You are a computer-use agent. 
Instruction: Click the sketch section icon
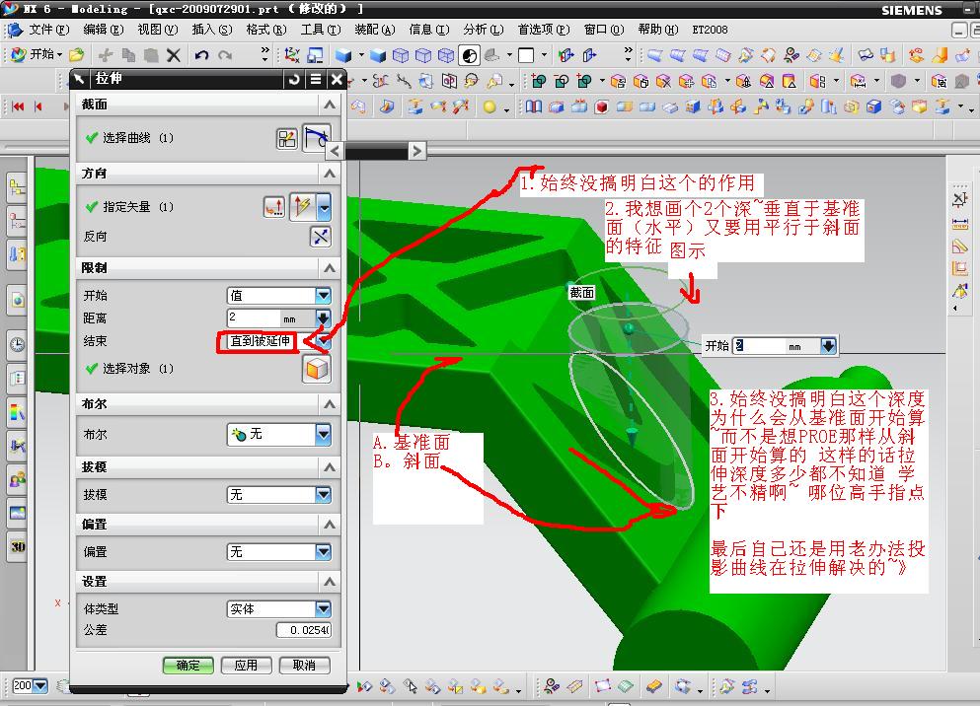click(287, 139)
